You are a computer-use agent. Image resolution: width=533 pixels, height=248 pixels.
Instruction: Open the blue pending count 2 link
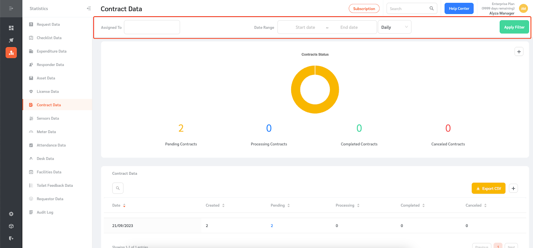click(272, 226)
